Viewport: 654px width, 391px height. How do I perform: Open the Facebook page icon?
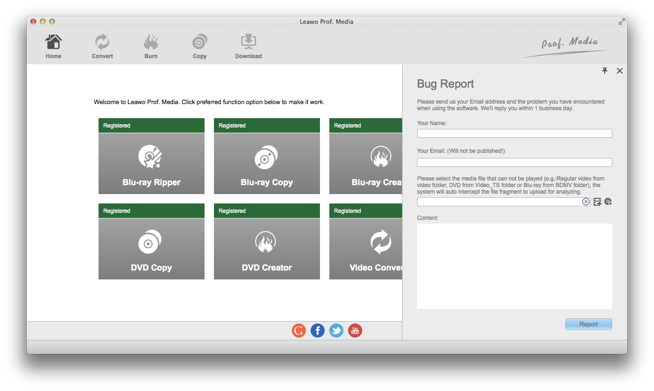[318, 331]
